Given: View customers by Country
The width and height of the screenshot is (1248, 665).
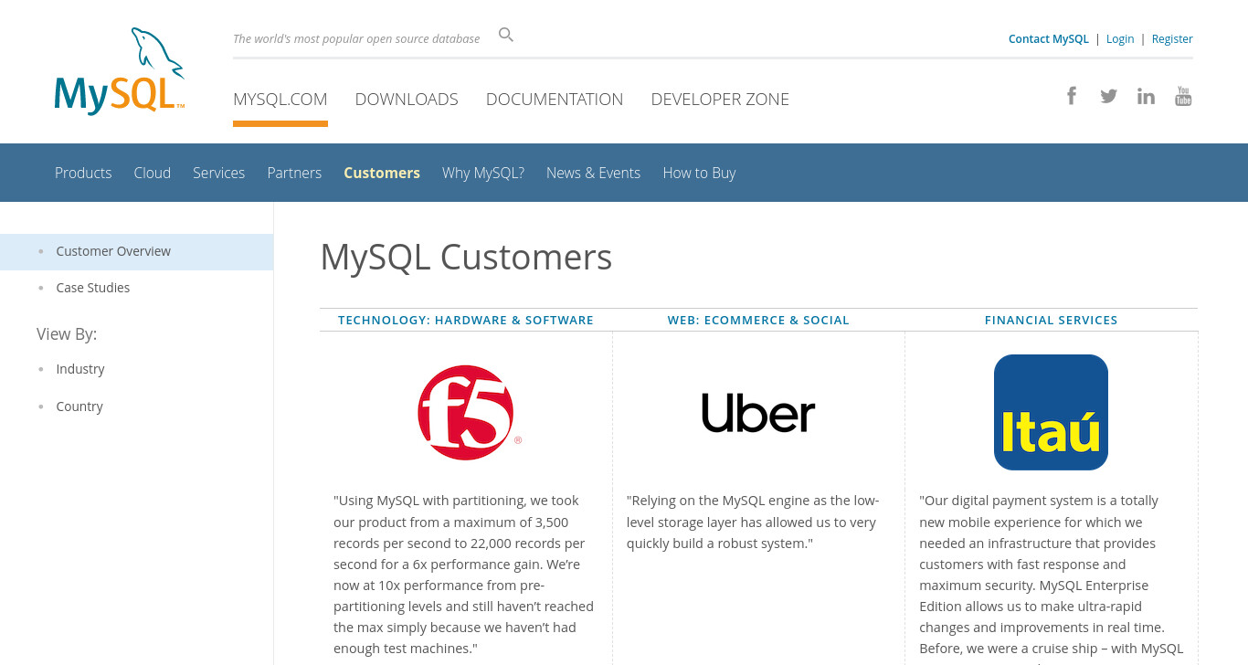Looking at the screenshot, I should pyautogui.click(x=79, y=406).
